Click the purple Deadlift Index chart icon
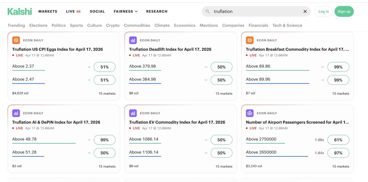This screenshot has width=368, height=182. coord(133,40)
